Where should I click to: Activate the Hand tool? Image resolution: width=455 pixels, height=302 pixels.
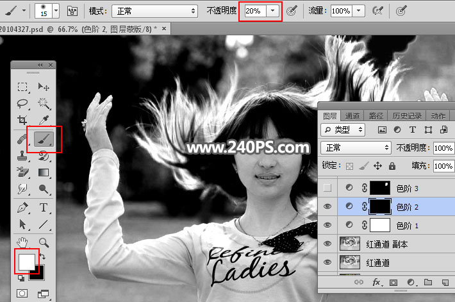(x=22, y=242)
